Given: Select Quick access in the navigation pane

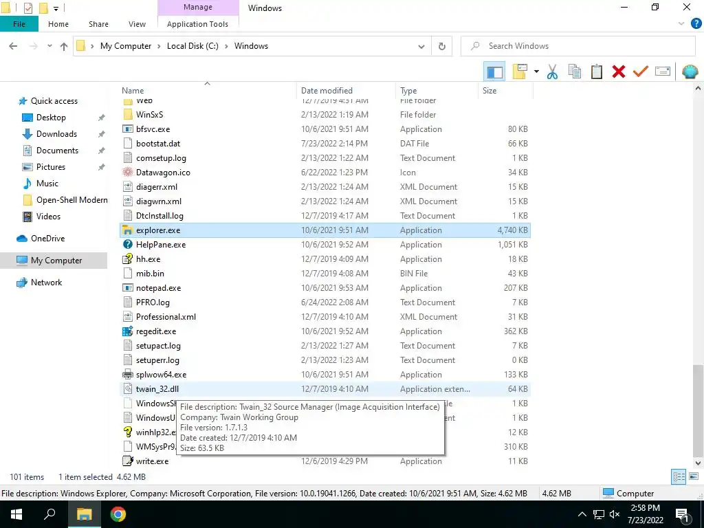Looking at the screenshot, I should click(x=54, y=101).
